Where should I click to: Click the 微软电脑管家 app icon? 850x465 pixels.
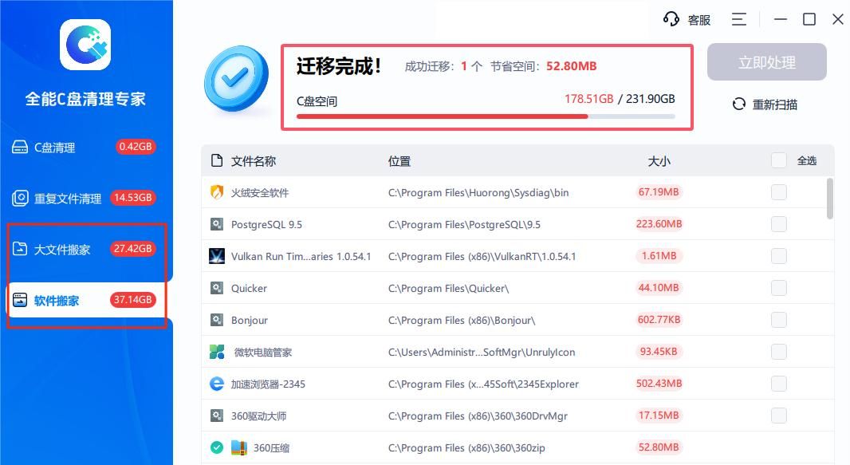tap(217, 352)
